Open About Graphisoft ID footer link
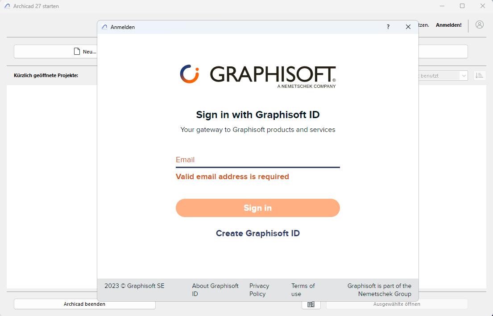This screenshot has width=493, height=316. [215, 290]
